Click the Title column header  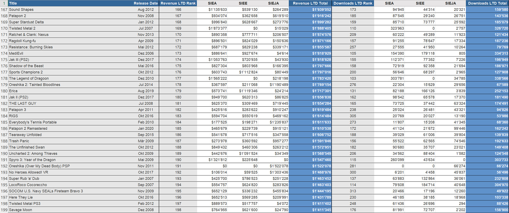click(x=13, y=3)
